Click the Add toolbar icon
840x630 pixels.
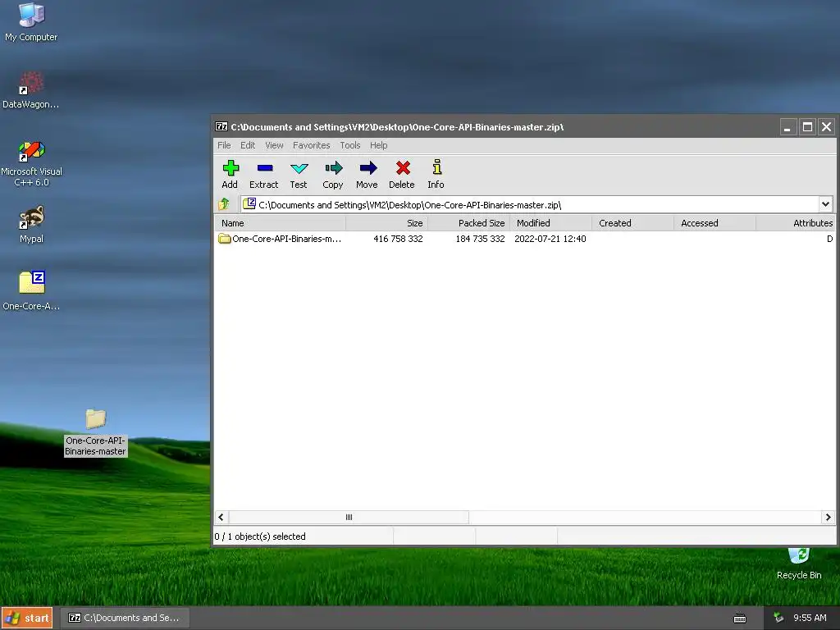pos(231,168)
